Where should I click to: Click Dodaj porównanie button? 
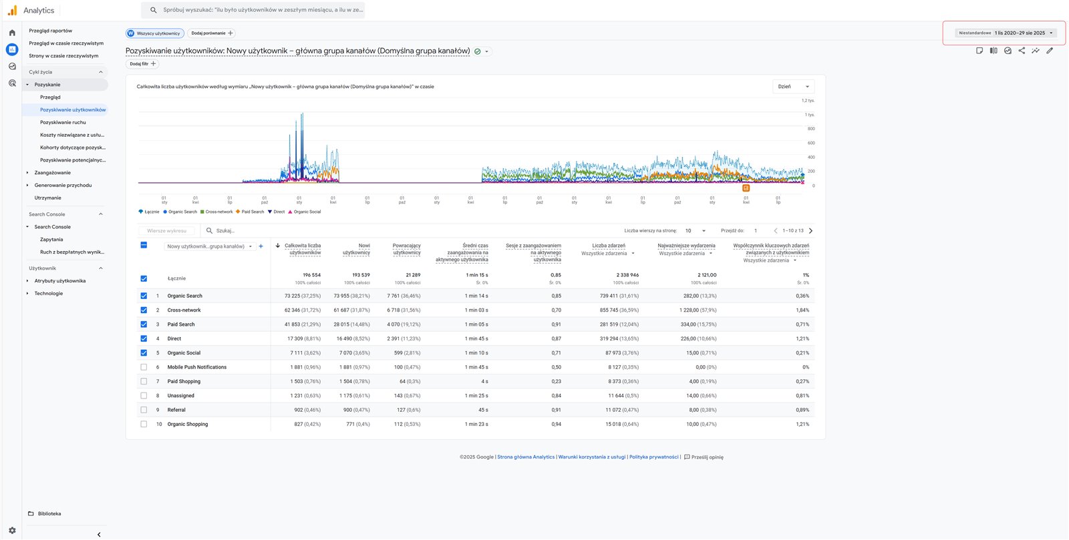click(212, 33)
